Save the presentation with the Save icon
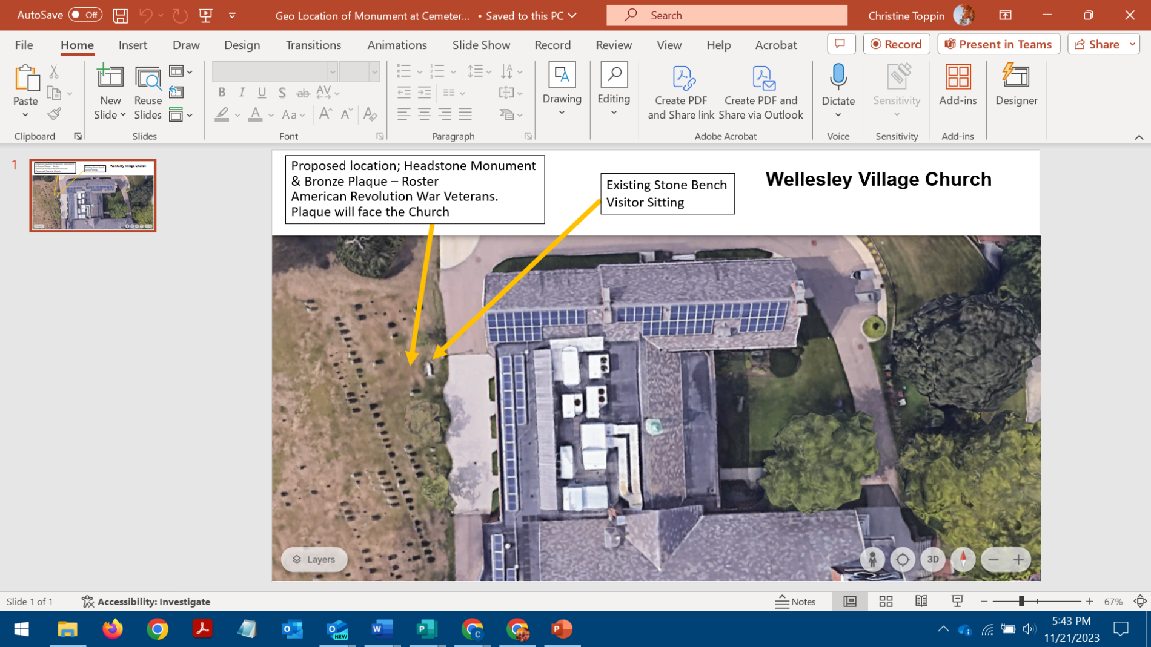 click(x=121, y=16)
